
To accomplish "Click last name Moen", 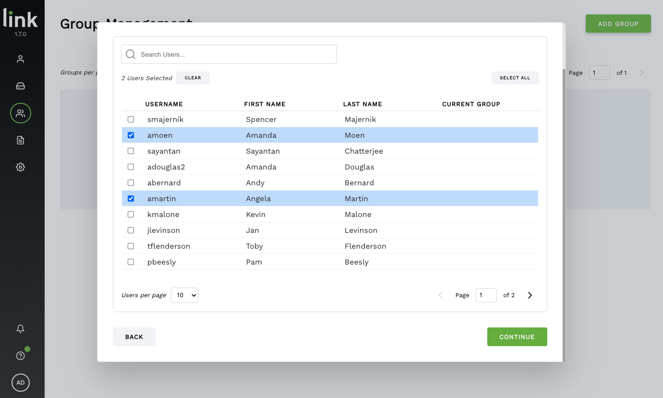I will tap(355, 135).
